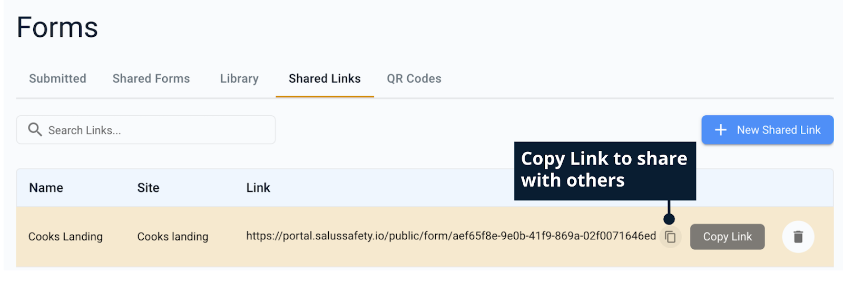Delete the Cooks Landing link via the trash icon

coord(798,237)
